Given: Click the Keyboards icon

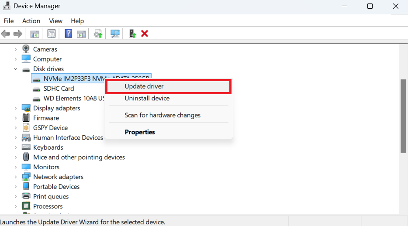Looking at the screenshot, I should (x=26, y=147).
